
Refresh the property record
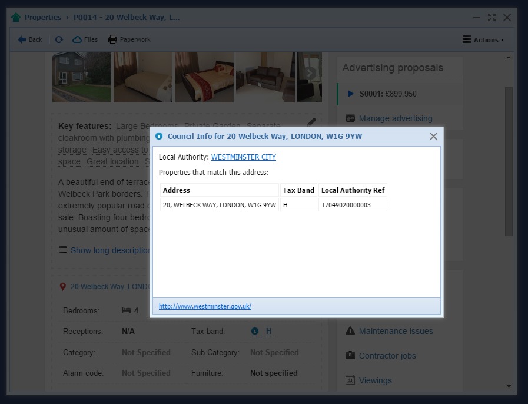pyautogui.click(x=59, y=39)
